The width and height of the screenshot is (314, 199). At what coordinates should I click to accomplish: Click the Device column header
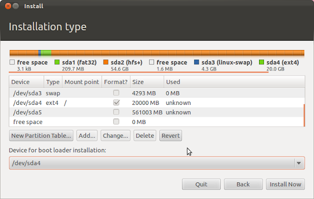tap(26, 82)
